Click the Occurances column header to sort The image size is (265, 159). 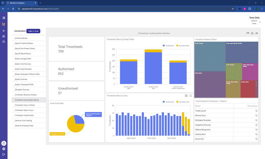coord(252,106)
